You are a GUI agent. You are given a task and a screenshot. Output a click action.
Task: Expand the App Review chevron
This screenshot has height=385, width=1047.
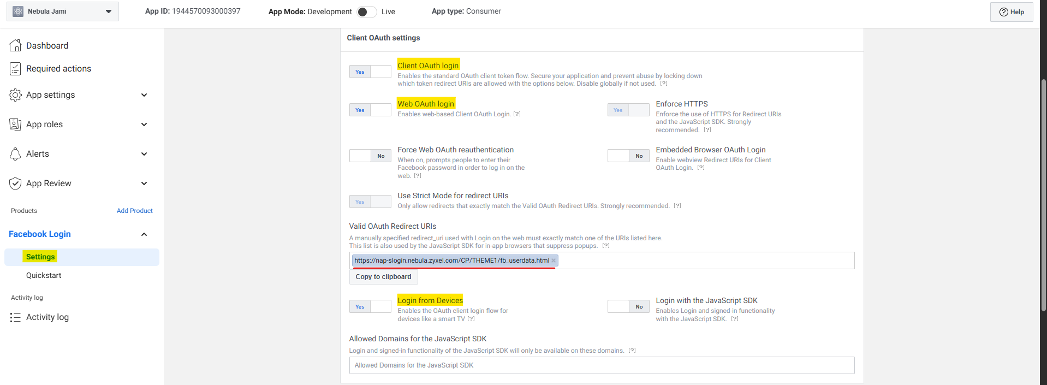click(144, 183)
